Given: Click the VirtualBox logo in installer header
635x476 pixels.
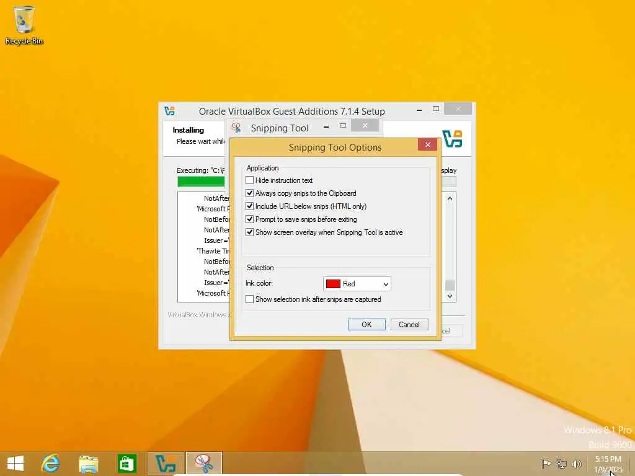Looking at the screenshot, I should click(452, 139).
